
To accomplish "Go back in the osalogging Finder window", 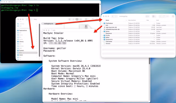I will [112, 17].
